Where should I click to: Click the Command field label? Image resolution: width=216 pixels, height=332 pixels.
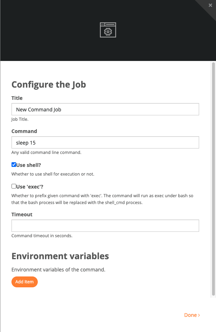coord(24,131)
